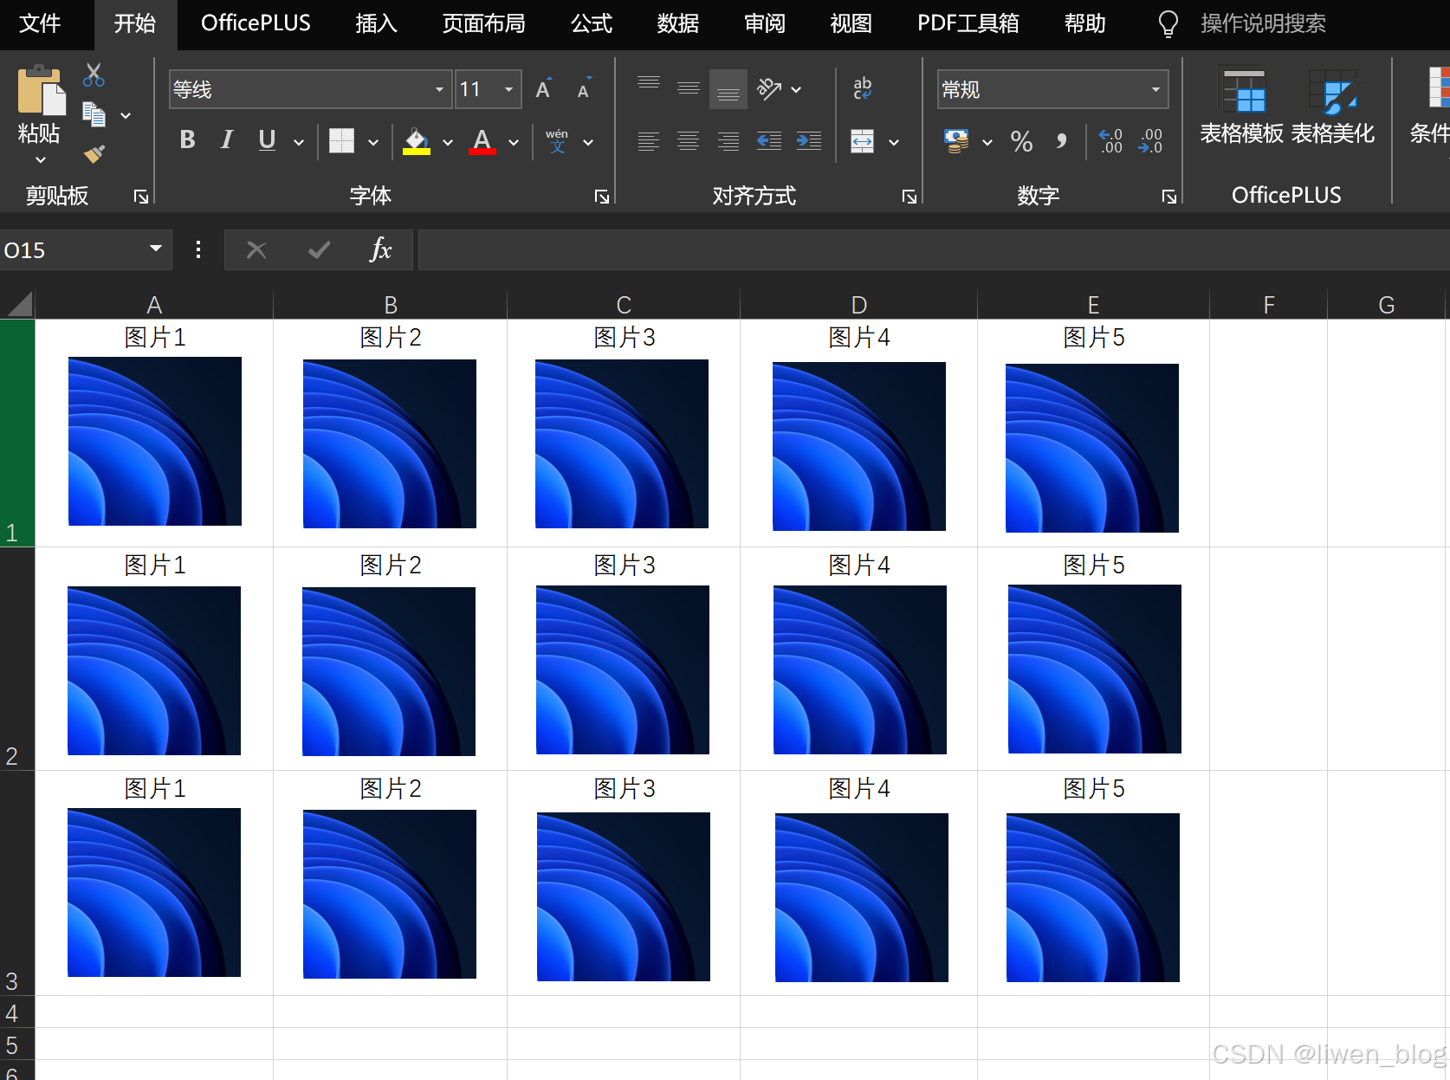Increase decimal places
Image resolution: width=1450 pixels, height=1080 pixels.
click(x=1110, y=141)
